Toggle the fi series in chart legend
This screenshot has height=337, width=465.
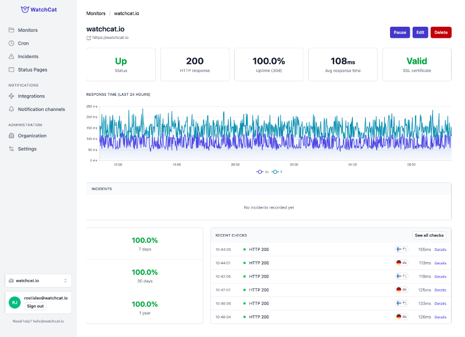point(277,172)
